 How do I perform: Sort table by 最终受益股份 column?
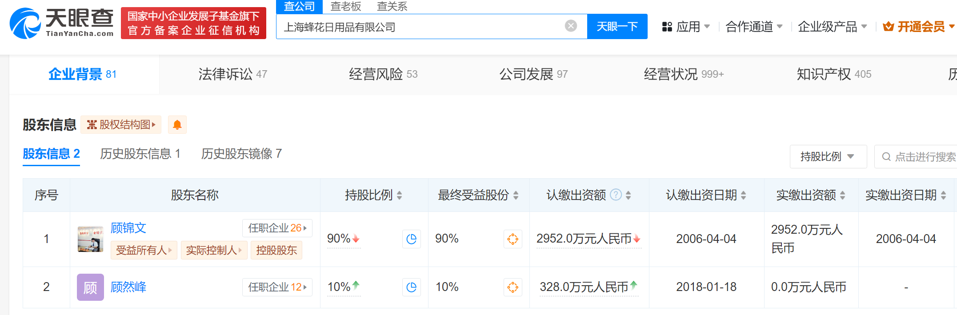click(516, 195)
